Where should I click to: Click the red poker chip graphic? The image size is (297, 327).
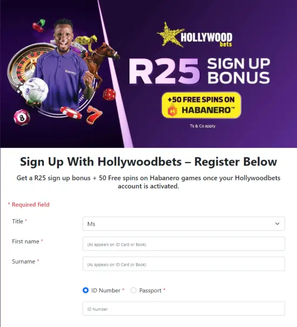pyautogui.click(x=71, y=113)
